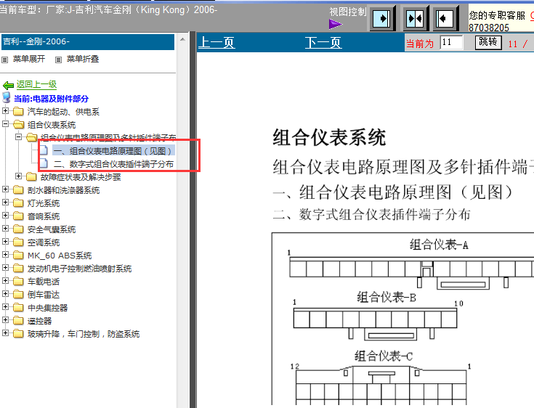Expand the 刮水器和洗涤器系统 node
The height and width of the screenshot is (408, 534).
(x=6, y=189)
